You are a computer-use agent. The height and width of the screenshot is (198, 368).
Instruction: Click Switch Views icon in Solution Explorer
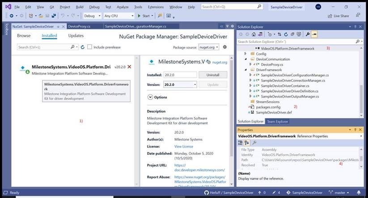[x=260, y=34]
